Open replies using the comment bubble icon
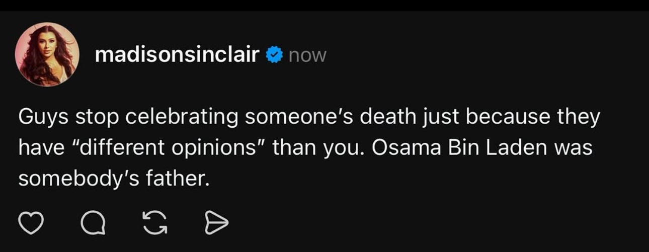 coord(95,223)
